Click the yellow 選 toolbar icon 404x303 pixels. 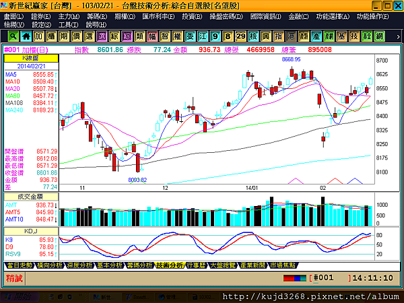click(89, 36)
